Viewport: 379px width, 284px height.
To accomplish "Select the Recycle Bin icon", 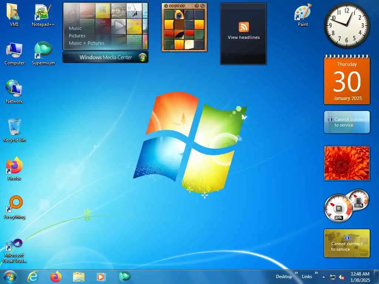I will (x=14, y=131).
